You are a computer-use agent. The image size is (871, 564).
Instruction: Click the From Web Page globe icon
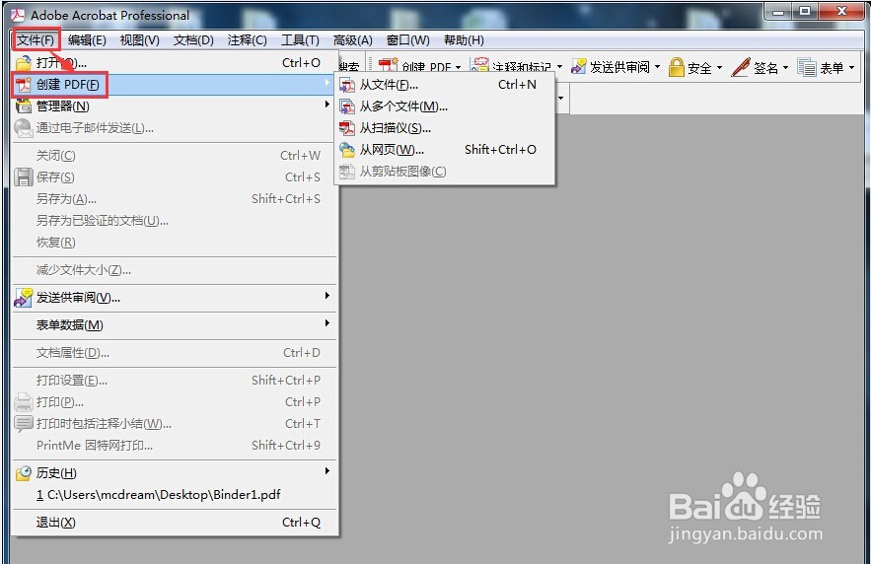[x=347, y=150]
